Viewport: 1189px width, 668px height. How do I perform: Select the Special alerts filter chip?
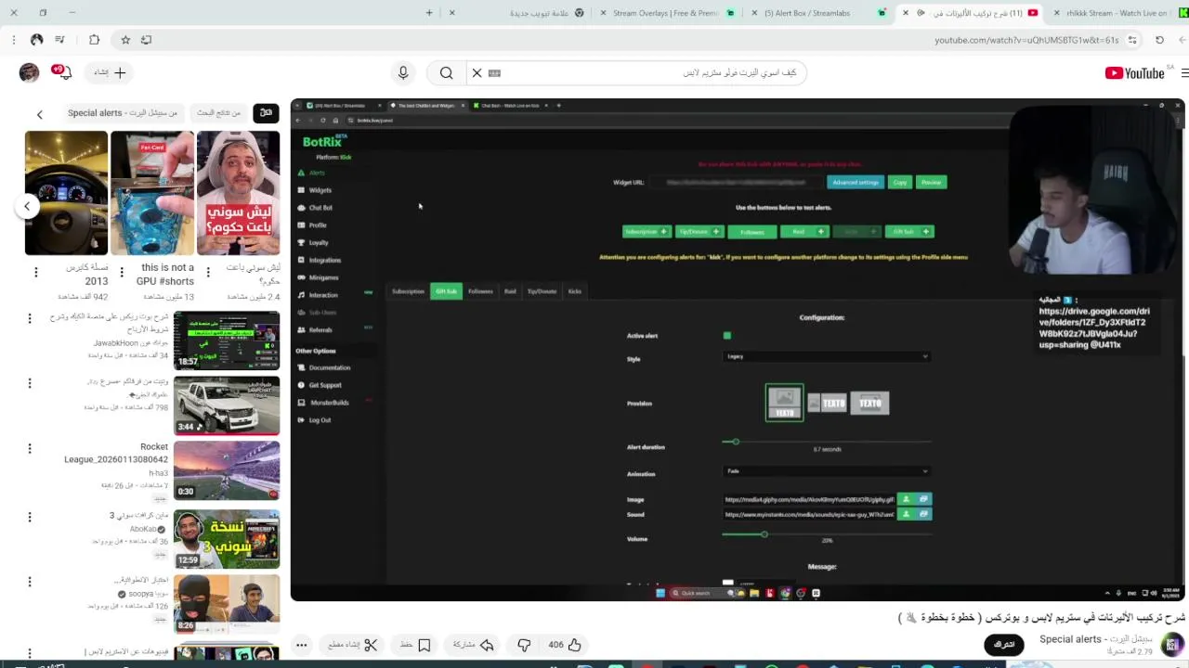(123, 113)
